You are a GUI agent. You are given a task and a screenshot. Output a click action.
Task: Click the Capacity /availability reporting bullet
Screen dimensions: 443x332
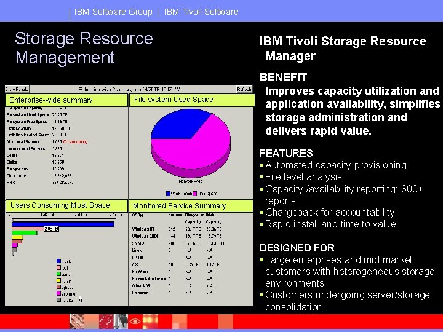(x=341, y=195)
